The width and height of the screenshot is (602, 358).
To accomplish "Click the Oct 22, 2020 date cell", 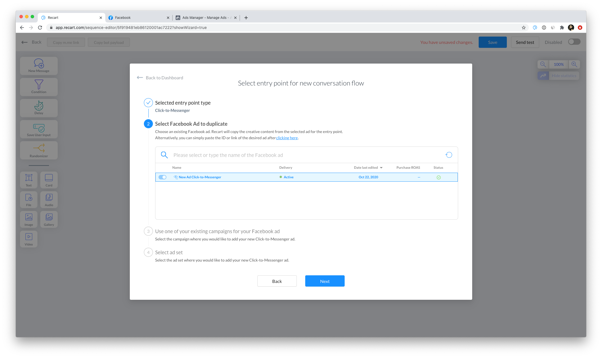I will click(368, 177).
